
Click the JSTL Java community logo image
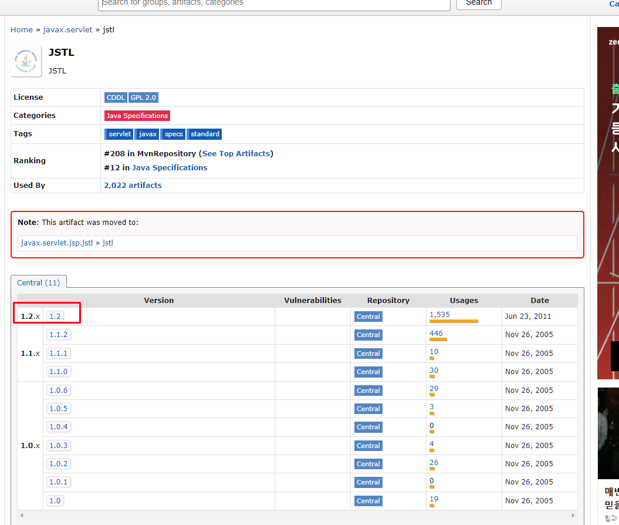pos(26,61)
